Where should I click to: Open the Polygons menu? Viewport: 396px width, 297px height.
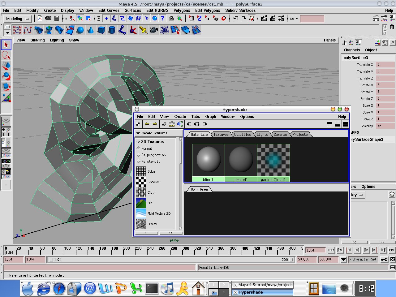(x=182, y=10)
